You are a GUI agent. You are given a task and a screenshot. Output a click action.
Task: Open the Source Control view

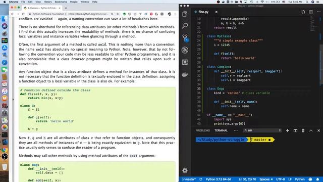pos(185,38)
